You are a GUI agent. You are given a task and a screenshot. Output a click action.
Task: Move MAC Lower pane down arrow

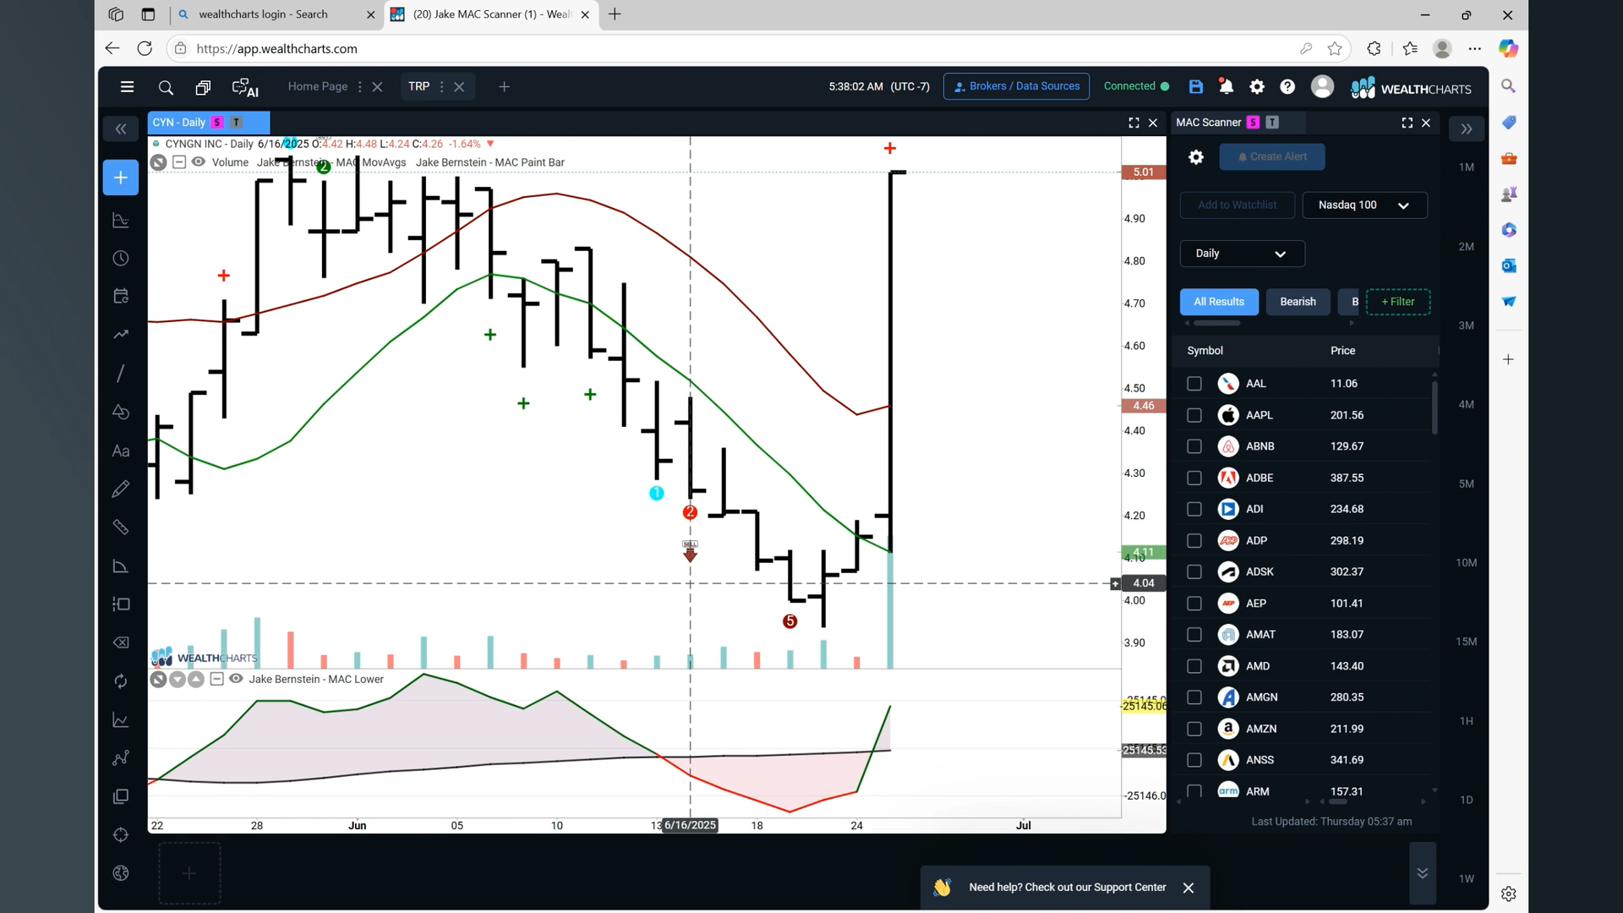178,679
